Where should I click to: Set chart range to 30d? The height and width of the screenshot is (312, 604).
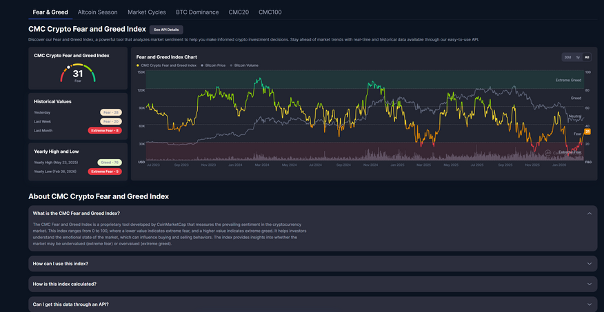click(x=567, y=57)
